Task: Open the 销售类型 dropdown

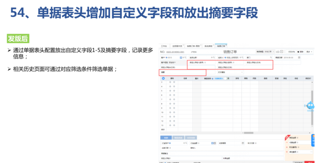Action: click(265, 52)
